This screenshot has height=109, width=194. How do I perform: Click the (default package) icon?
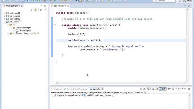[x=14, y=28]
